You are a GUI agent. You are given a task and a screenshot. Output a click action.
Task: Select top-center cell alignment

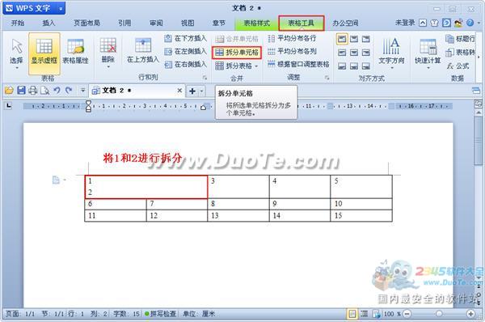click(354, 39)
